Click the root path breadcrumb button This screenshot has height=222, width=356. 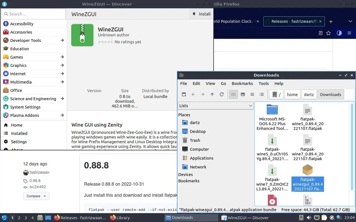(276, 94)
